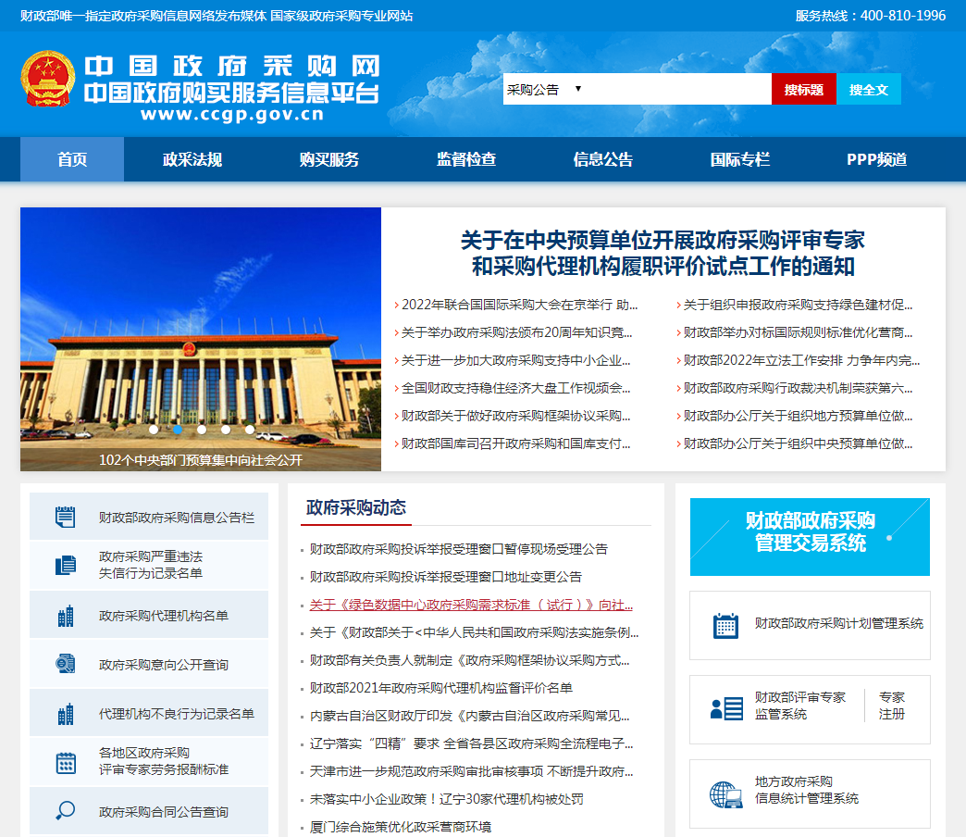Screen dimensions: 966x837
Task: Select the second highlighted carousel dot
Action: tap(178, 430)
